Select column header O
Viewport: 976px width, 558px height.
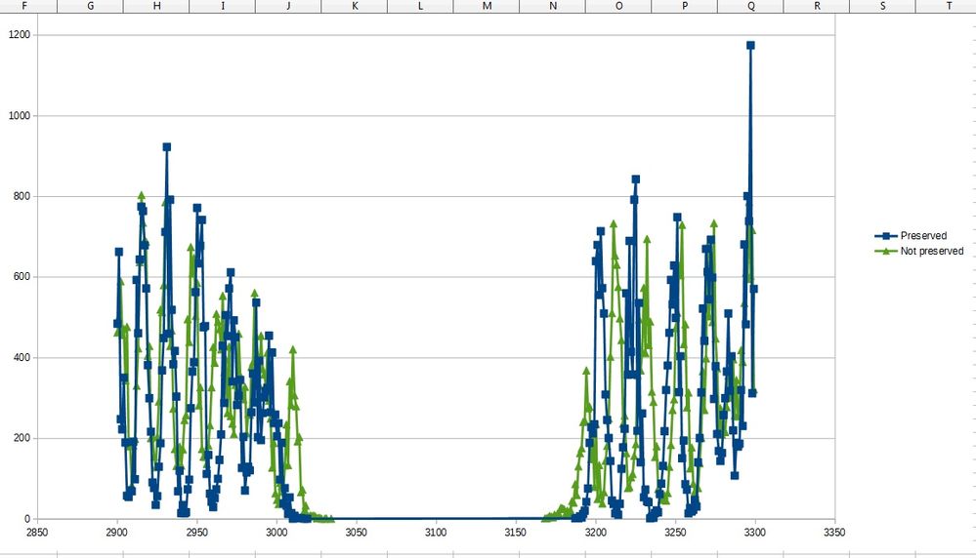(x=618, y=6)
